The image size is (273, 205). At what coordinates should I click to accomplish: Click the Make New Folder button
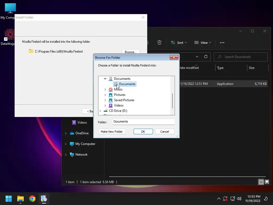[x=112, y=131]
